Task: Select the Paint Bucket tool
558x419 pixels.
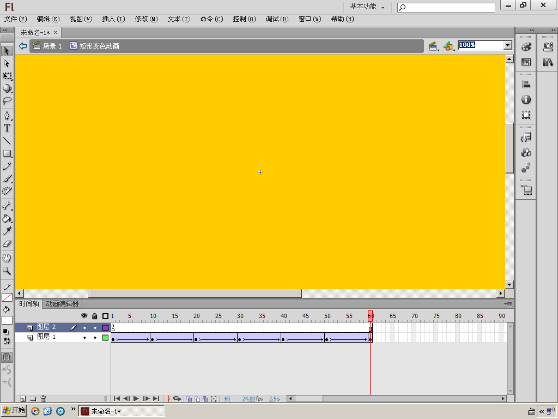Action: [x=7, y=218]
